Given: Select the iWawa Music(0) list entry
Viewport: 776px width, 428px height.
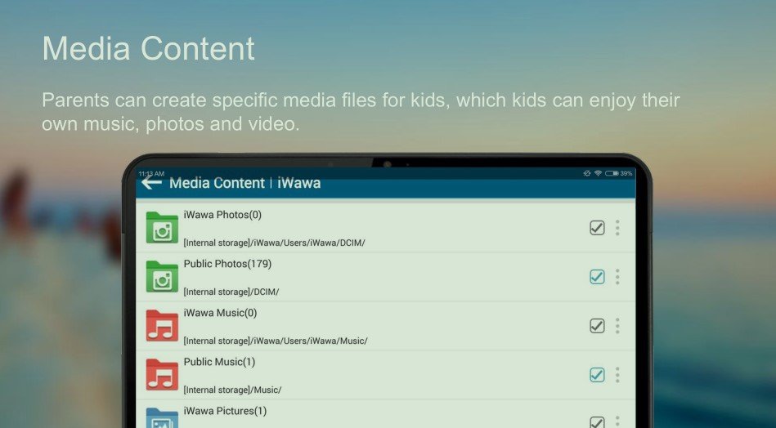Looking at the screenshot, I should click(x=220, y=313).
